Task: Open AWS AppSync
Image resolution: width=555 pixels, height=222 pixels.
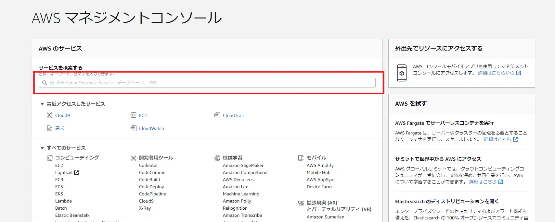Action: pos(321,180)
